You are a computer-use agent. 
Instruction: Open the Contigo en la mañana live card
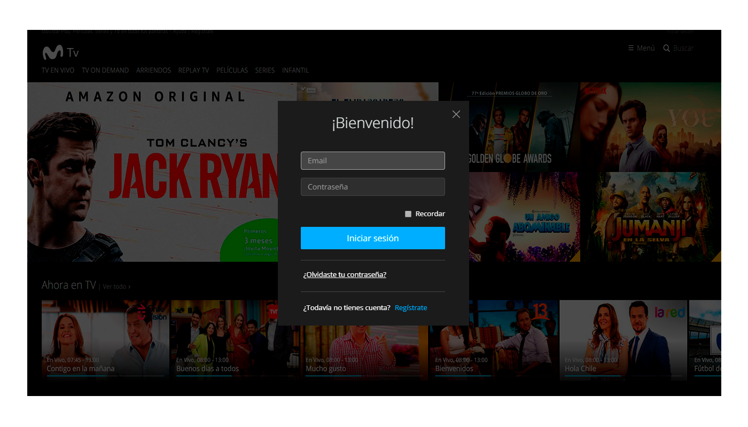[105, 340]
